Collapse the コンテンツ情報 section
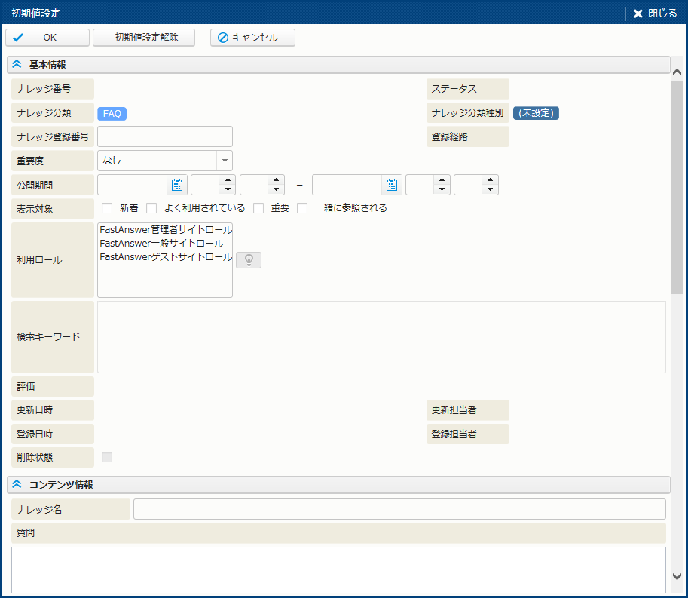Image resolution: width=688 pixels, height=598 pixels. click(17, 484)
